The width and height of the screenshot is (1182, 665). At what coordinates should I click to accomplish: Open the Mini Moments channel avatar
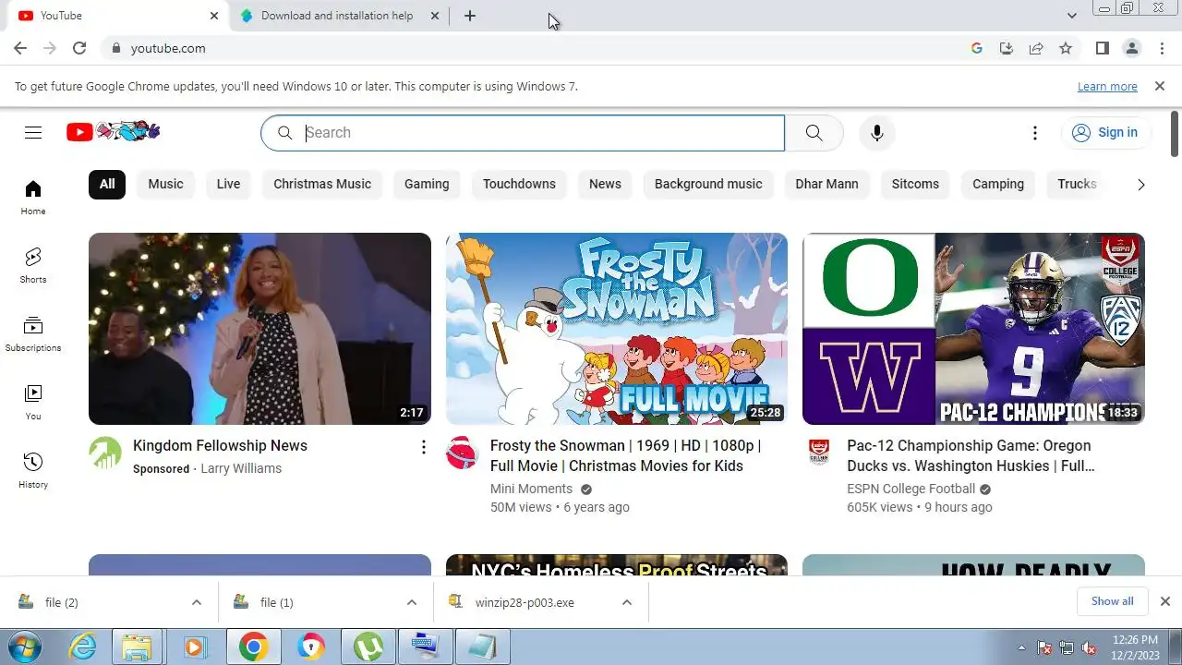462,453
